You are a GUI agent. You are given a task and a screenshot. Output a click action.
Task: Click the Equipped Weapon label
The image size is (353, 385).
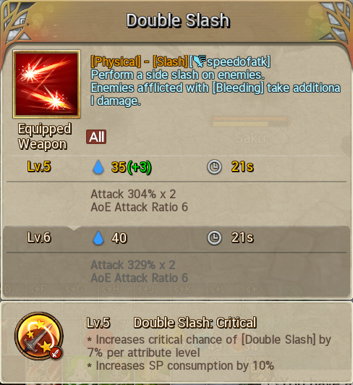pyautogui.click(x=45, y=137)
